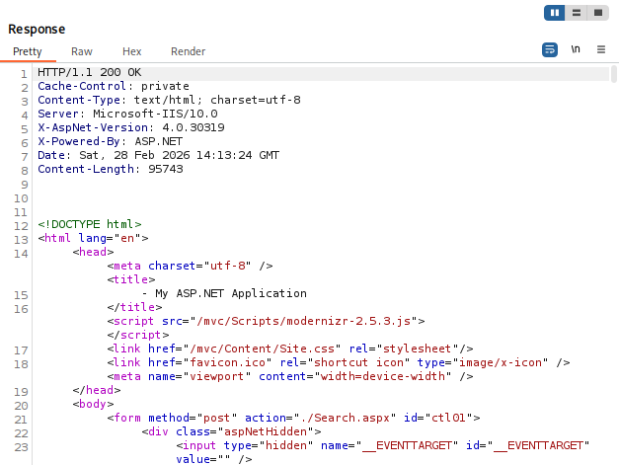Select the Pretty tab
Viewport: 619px width, 465px height.
28,51
